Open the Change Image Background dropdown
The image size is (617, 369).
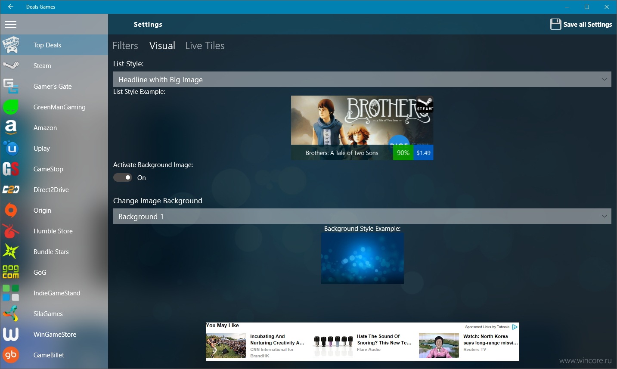[362, 216]
